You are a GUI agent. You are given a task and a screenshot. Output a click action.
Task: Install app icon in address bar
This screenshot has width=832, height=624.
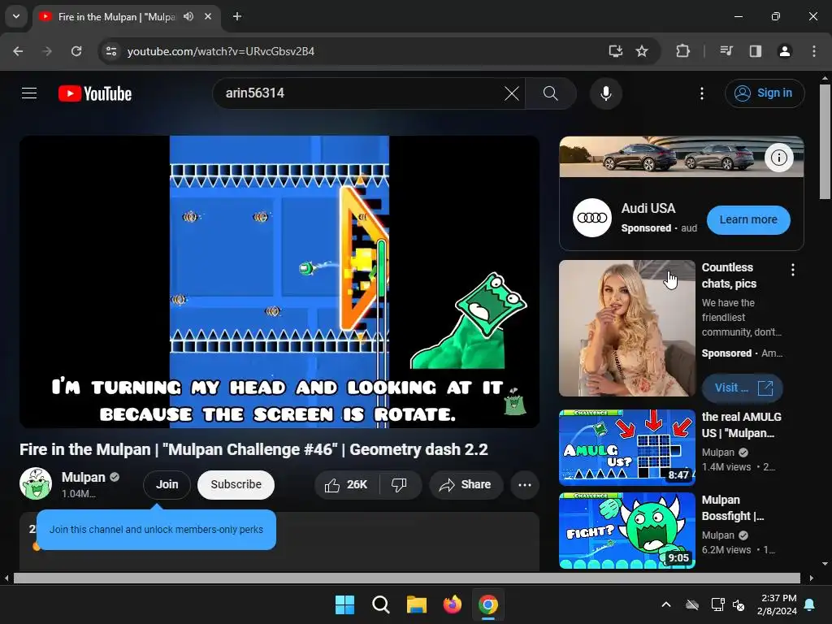point(616,51)
